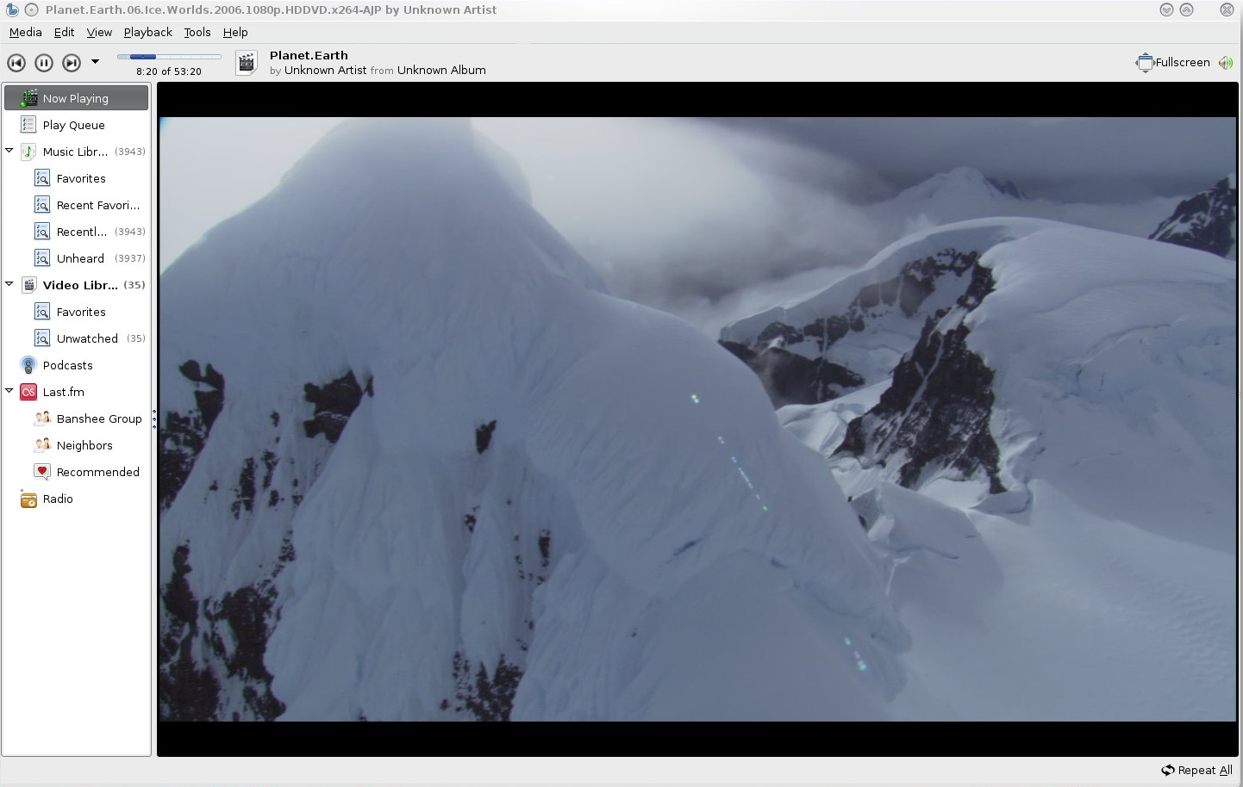Click the Unknown Album label

click(x=441, y=71)
